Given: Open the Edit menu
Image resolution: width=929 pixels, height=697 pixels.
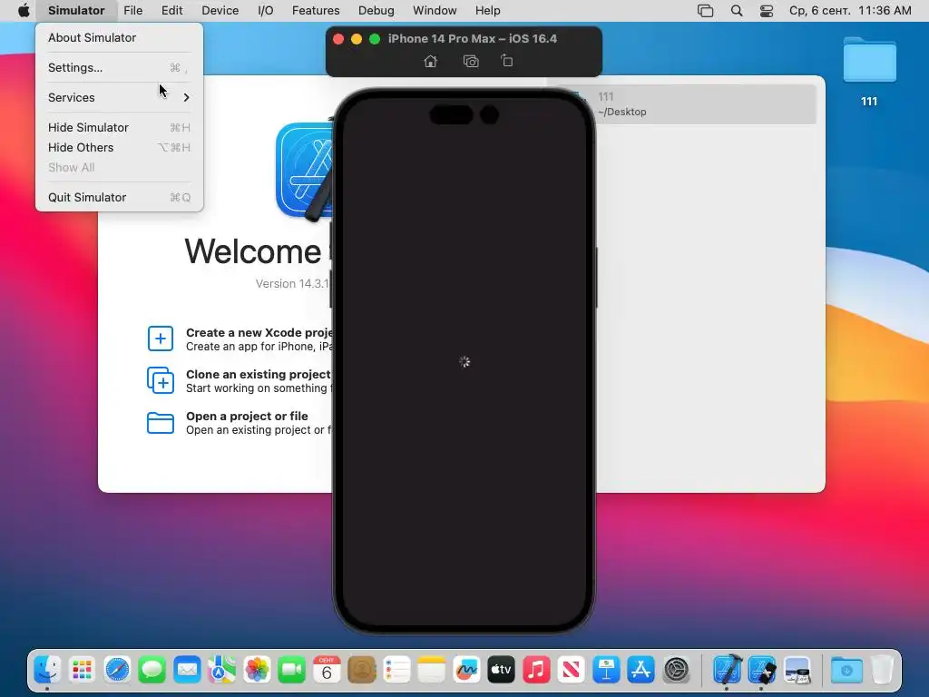Looking at the screenshot, I should 171,11.
